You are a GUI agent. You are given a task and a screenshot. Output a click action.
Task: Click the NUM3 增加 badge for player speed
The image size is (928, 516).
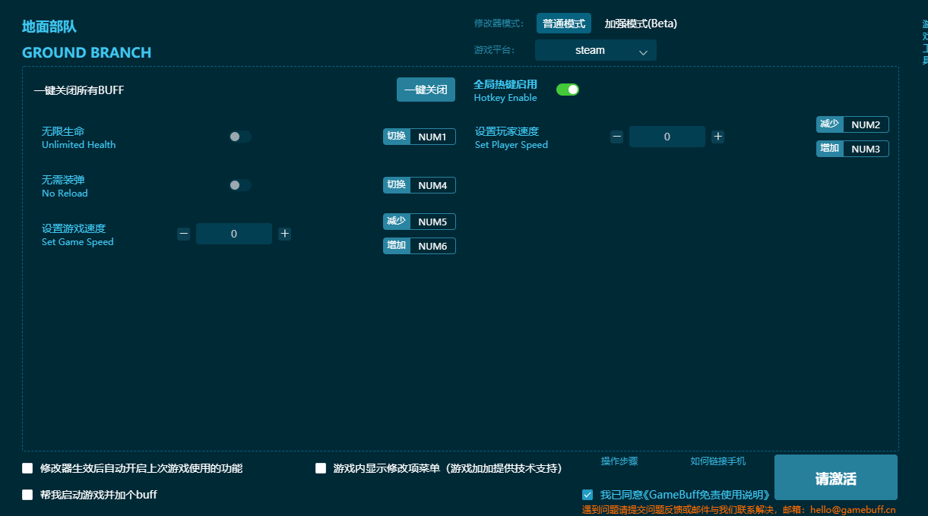coord(852,149)
